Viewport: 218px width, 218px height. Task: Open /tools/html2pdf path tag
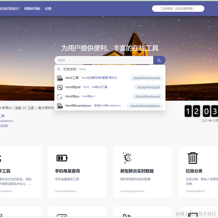[148, 87]
